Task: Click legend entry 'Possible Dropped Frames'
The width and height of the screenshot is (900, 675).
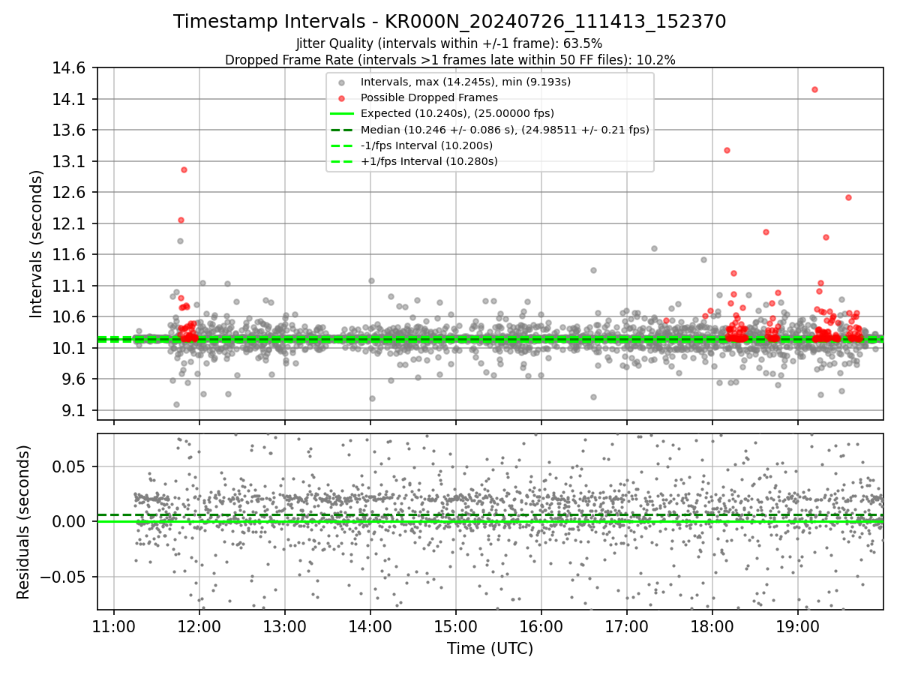Action: (429, 97)
